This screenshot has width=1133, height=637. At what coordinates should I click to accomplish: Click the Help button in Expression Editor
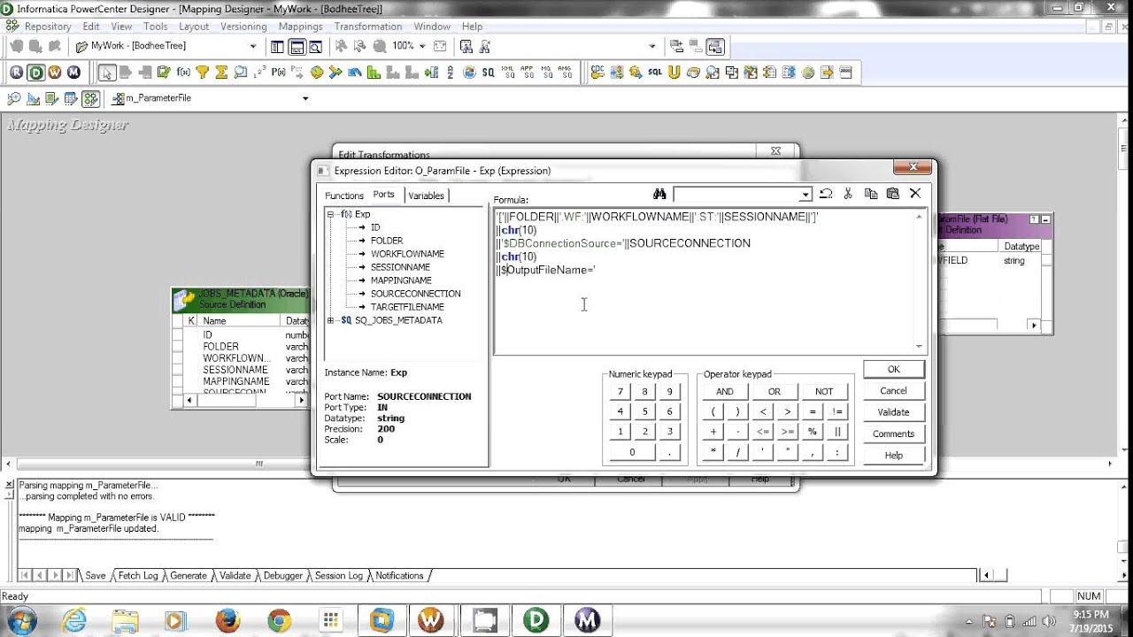point(893,455)
